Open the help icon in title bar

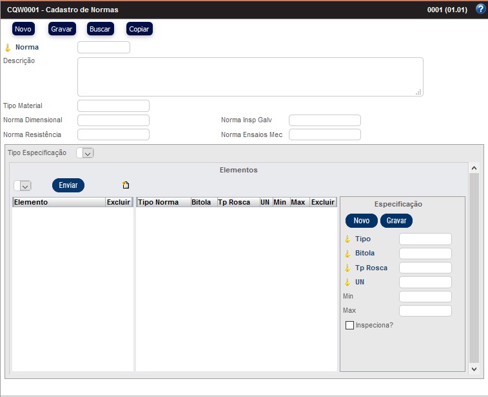click(480, 9)
